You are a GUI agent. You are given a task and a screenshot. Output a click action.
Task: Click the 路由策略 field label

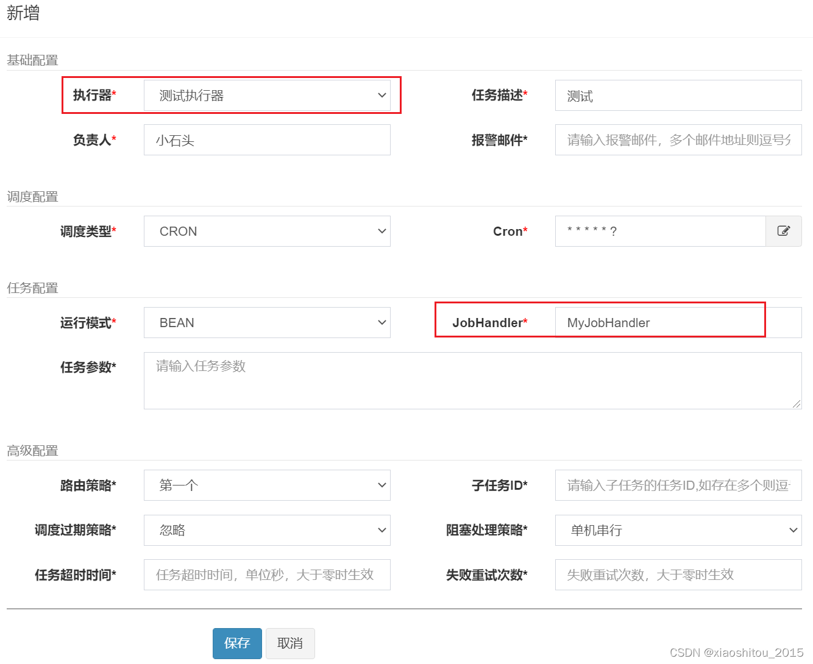coord(88,486)
